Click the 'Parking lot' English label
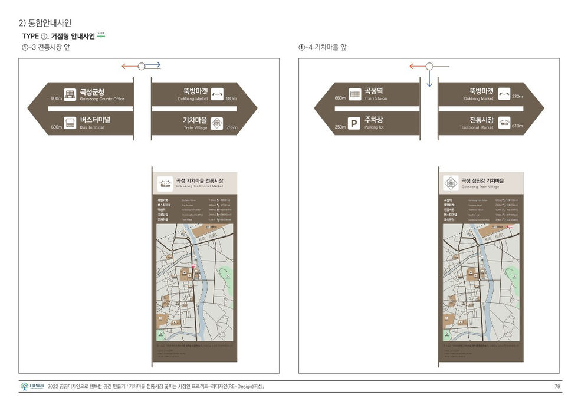 (x=374, y=127)
